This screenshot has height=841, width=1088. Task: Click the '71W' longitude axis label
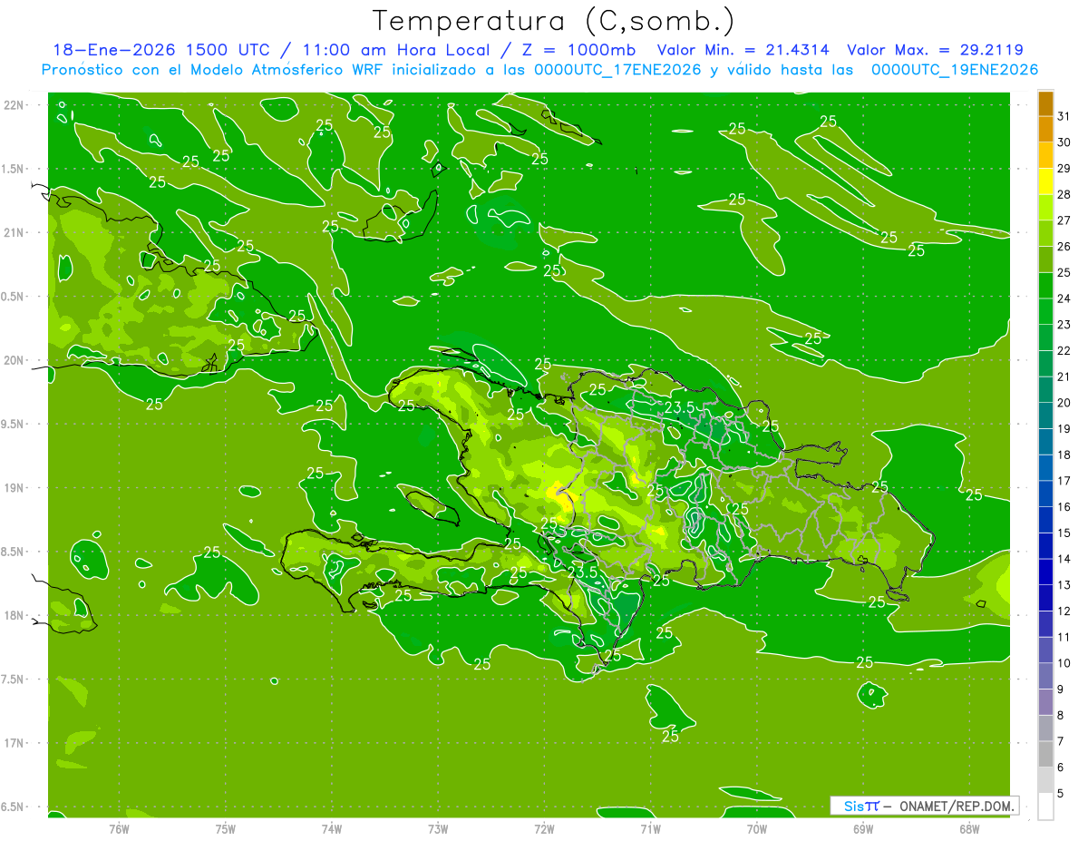coord(650,829)
